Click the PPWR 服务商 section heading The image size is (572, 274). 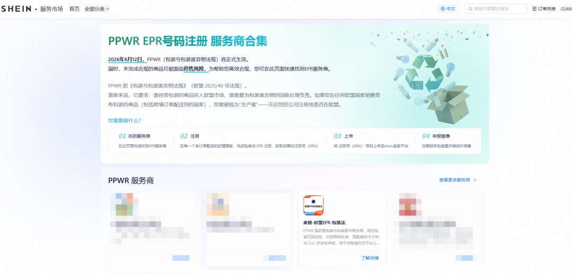[131, 180]
